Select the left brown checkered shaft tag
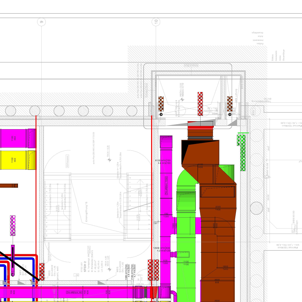 161,104
